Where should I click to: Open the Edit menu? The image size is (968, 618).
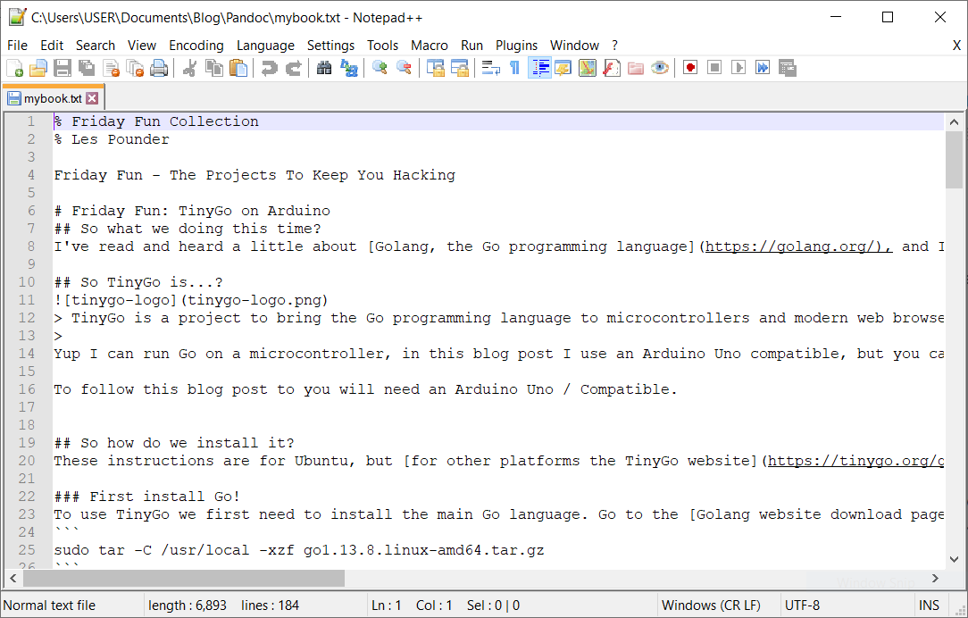click(52, 45)
